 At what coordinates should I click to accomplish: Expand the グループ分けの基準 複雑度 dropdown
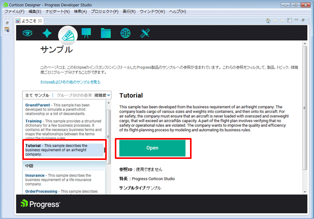click(84, 95)
